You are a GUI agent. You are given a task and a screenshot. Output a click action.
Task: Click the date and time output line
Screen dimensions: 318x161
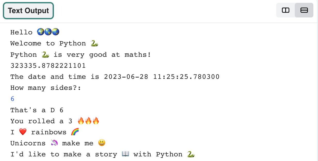(115, 77)
